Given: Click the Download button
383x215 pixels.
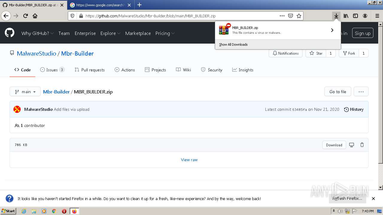Looking at the screenshot, I should (x=334, y=145).
